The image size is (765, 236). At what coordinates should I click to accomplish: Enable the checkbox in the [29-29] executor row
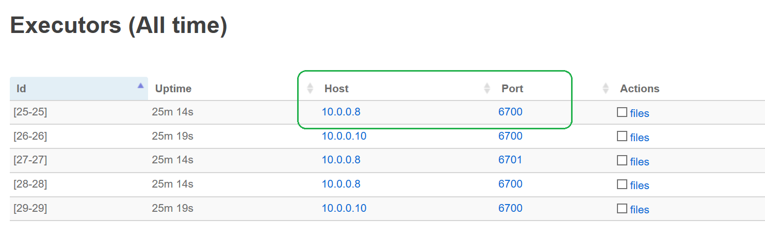(x=622, y=208)
